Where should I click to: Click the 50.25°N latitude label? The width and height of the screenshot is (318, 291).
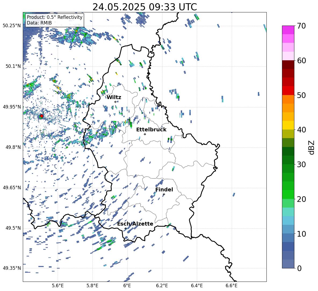pos(12,26)
